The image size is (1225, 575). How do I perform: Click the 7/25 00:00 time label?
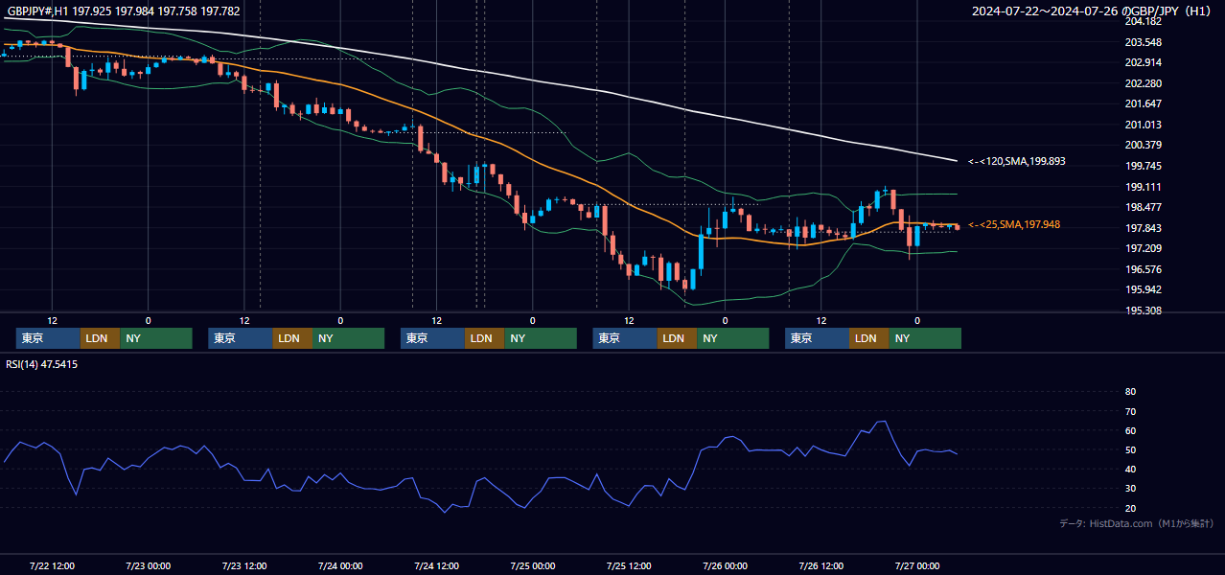pyautogui.click(x=533, y=566)
